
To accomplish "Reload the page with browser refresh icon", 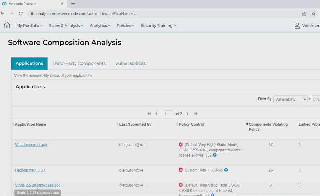I will pyautogui.click(x=21, y=14).
